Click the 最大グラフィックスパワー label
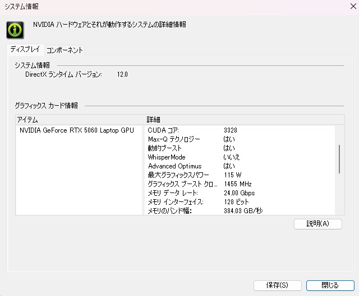359x296 pixels. pos(178,175)
